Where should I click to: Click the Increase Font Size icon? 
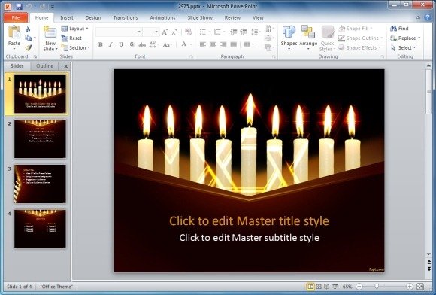point(165,32)
